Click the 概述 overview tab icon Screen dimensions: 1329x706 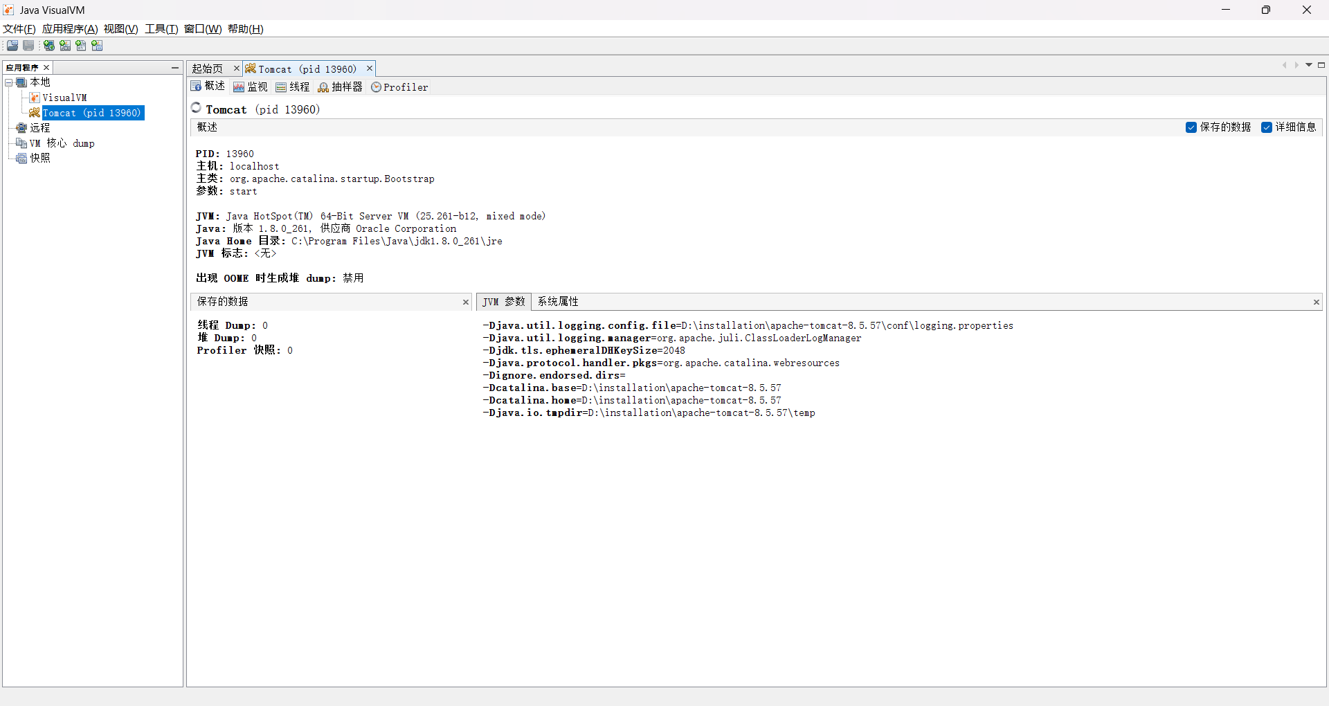197,87
